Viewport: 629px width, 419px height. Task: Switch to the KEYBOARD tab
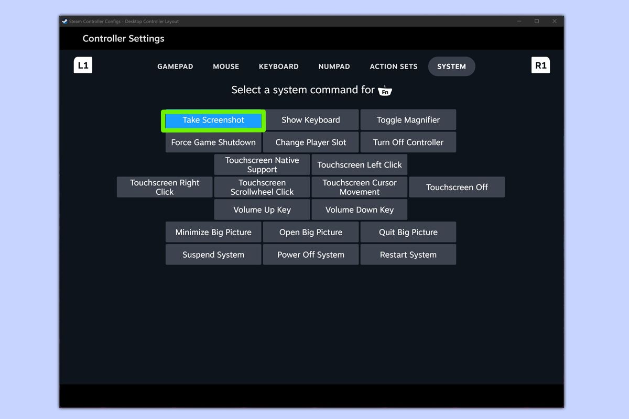pos(278,67)
